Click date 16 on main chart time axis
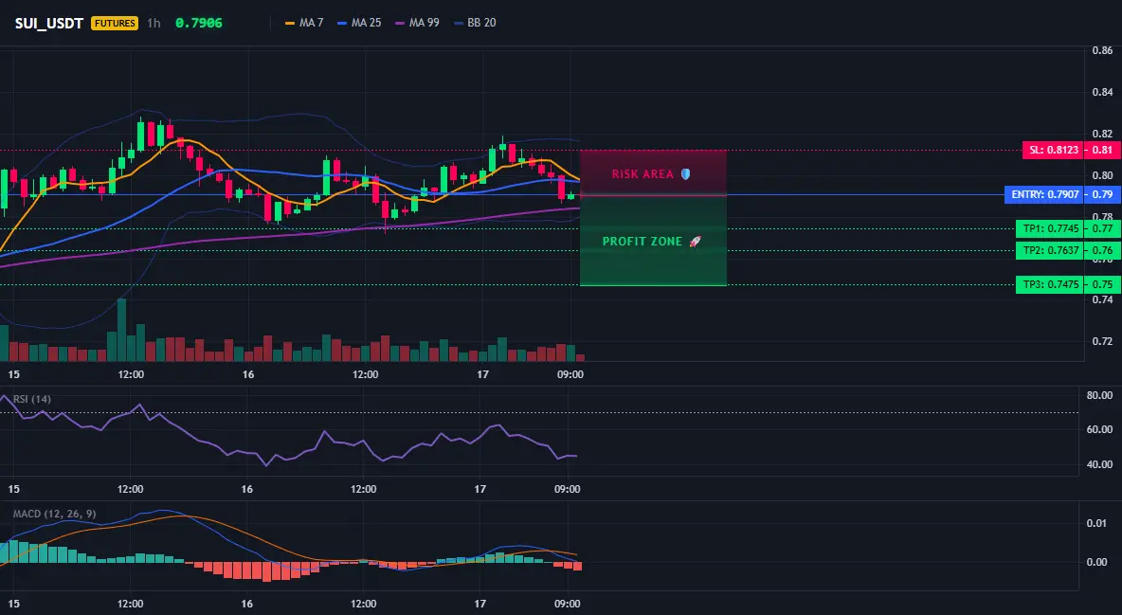This screenshot has height=615, width=1122. pyautogui.click(x=248, y=374)
